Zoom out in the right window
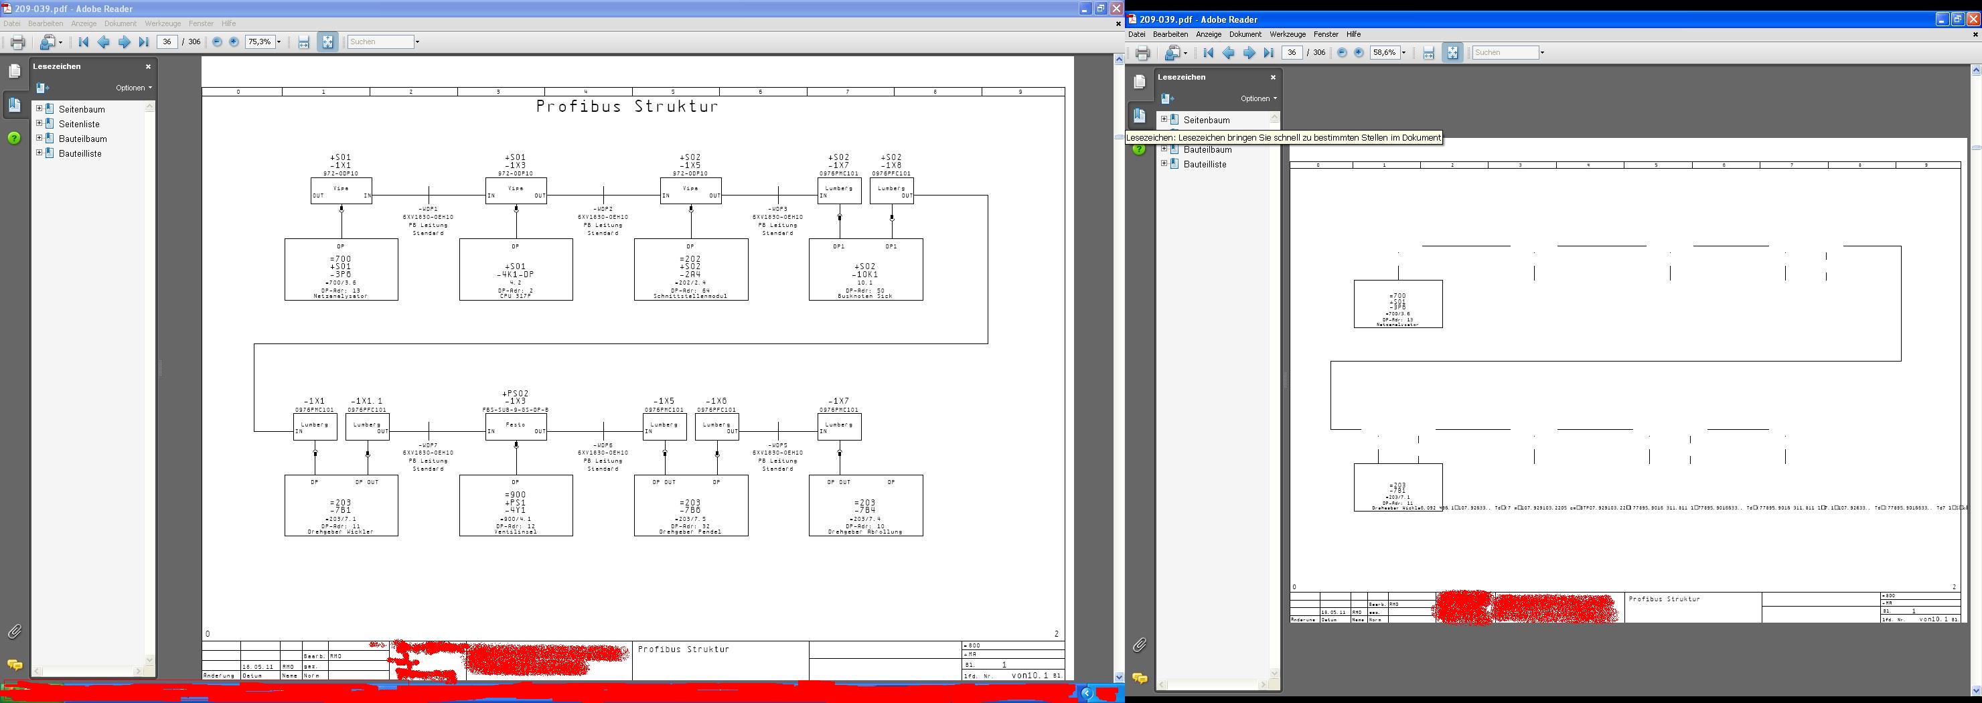Image resolution: width=1982 pixels, height=703 pixels. [1342, 53]
